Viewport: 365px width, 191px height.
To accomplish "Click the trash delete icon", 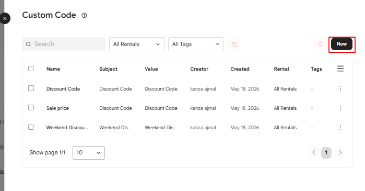I will click(x=320, y=44).
